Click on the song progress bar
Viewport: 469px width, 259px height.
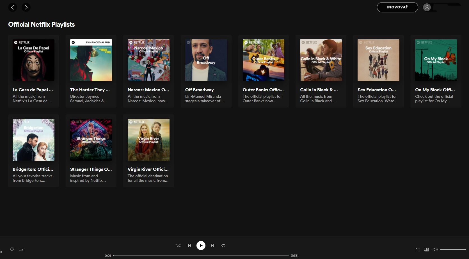coord(201,256)
